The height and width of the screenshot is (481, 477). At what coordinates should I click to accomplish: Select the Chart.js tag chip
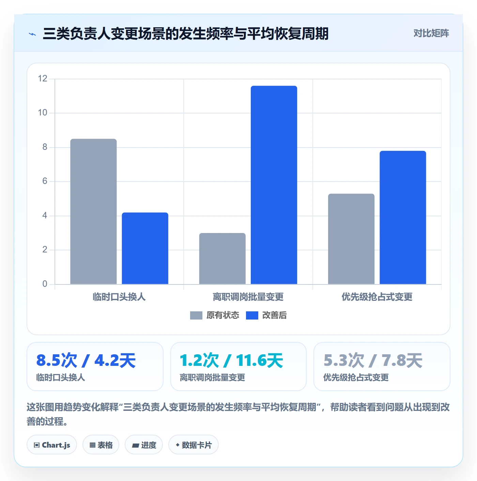52,445
